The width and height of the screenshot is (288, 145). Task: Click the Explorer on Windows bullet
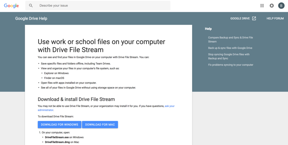point(56,73)
